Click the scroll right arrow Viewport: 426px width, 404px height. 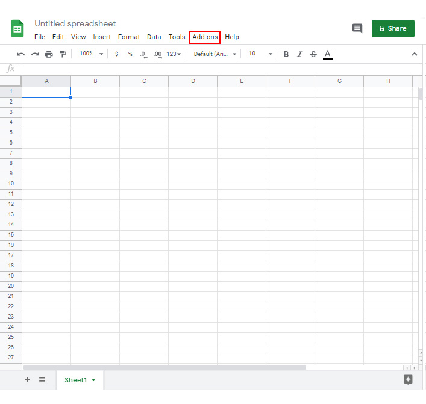pyautogui.click(x=415, y=368)
